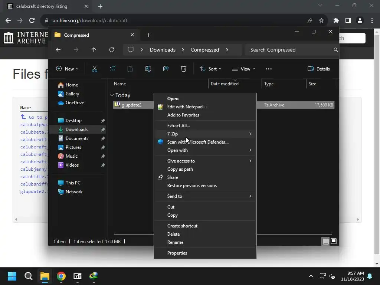Choose Edit with Notepad++

205,107
